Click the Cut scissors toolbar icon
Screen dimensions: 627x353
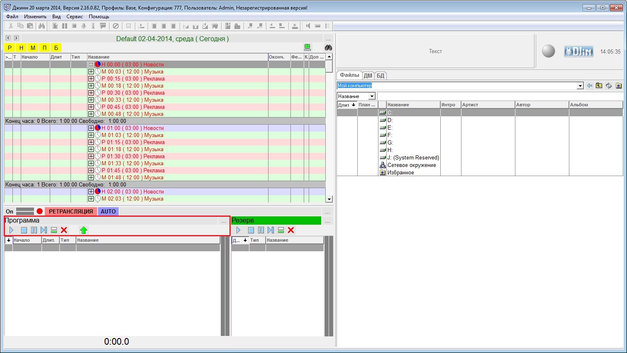pyautogui.click(x=11, y=26)
